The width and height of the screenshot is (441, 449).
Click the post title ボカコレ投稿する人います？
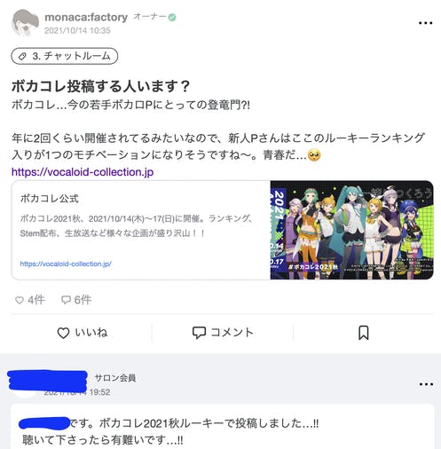(x=100, y=86)
